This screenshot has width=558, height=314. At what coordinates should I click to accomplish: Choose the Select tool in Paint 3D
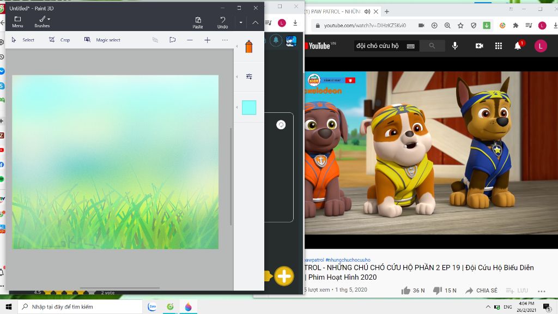[x=23, y=40]
